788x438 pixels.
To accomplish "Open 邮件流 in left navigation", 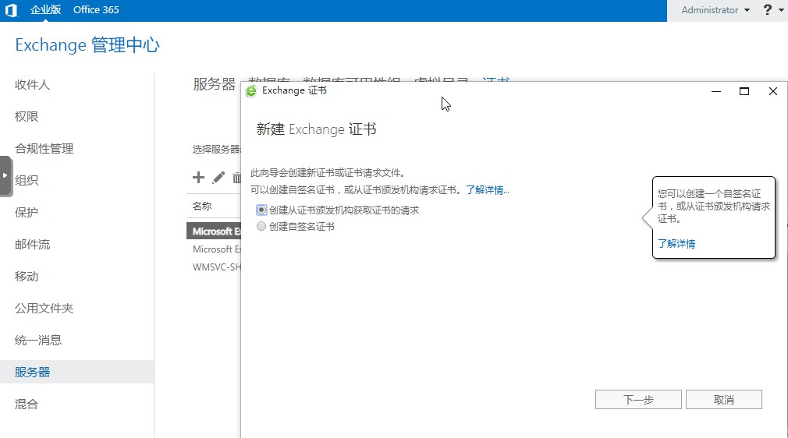I will click(x=32, y=245).
